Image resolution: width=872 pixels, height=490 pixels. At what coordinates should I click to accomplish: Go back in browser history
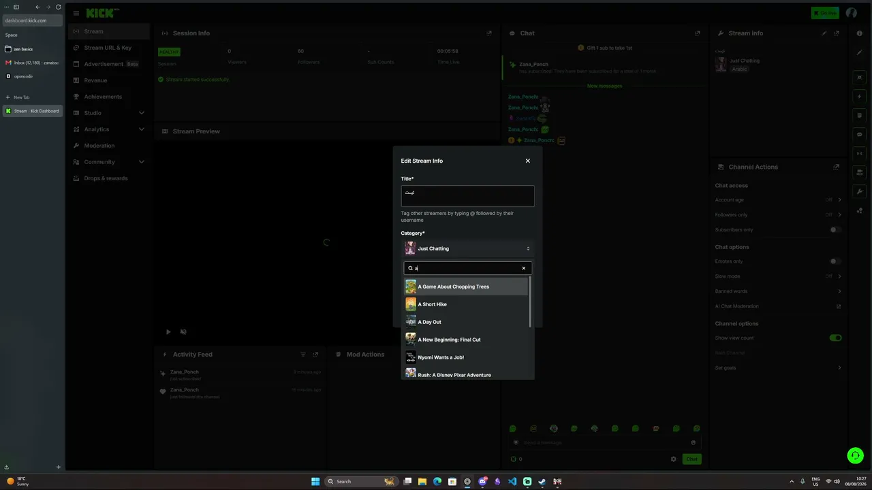point(38,7)
